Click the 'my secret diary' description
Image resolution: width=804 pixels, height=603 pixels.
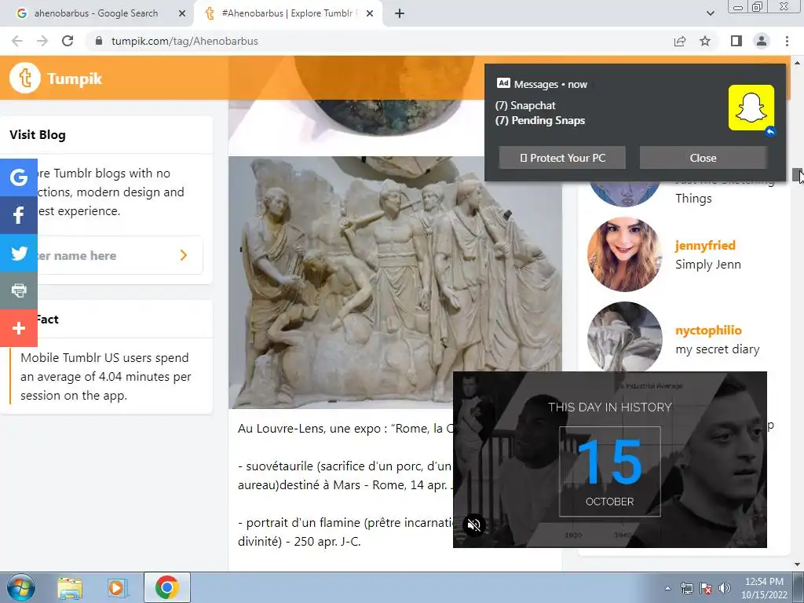718,349
